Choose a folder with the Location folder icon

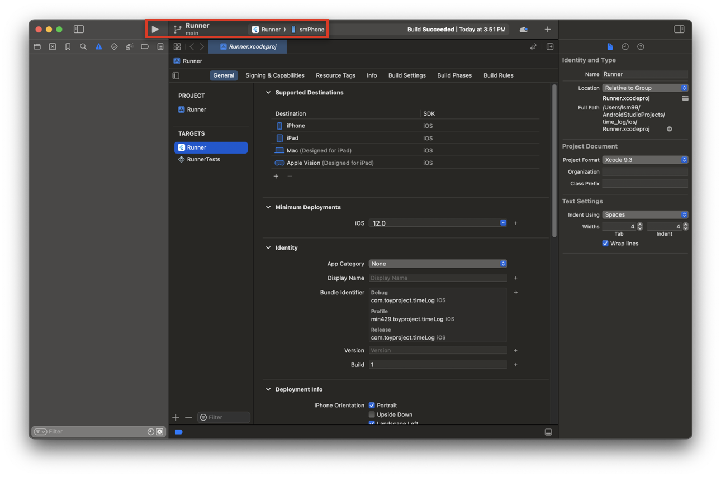pyautogui.click(x=685, y=98)
